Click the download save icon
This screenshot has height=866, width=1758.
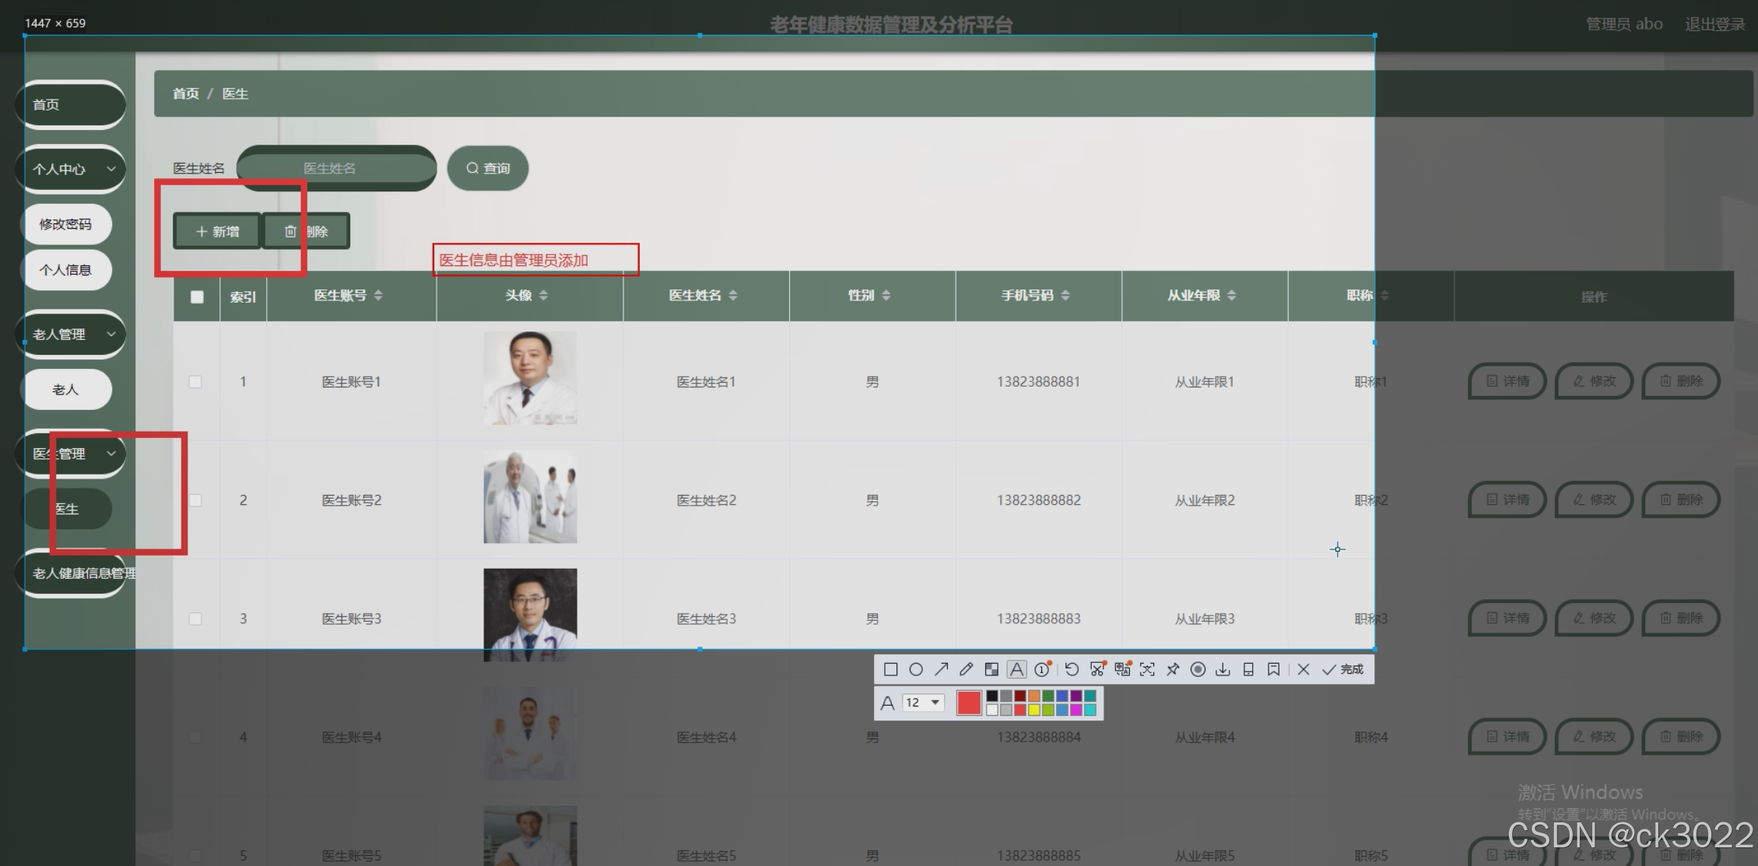(x=1223, y=669)
